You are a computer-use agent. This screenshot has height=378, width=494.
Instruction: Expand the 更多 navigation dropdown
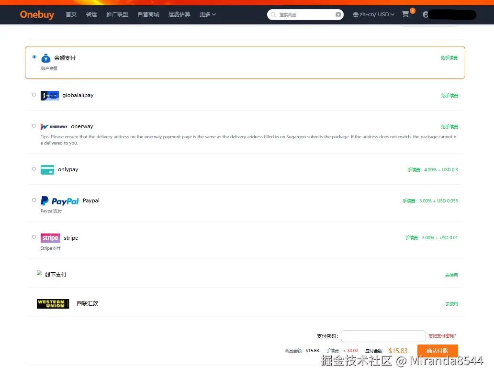tap(208, 14)
